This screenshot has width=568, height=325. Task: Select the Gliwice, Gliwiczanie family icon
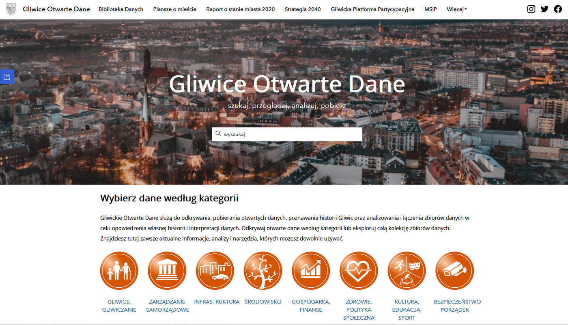pyautogui.click(x=119, y=271)
